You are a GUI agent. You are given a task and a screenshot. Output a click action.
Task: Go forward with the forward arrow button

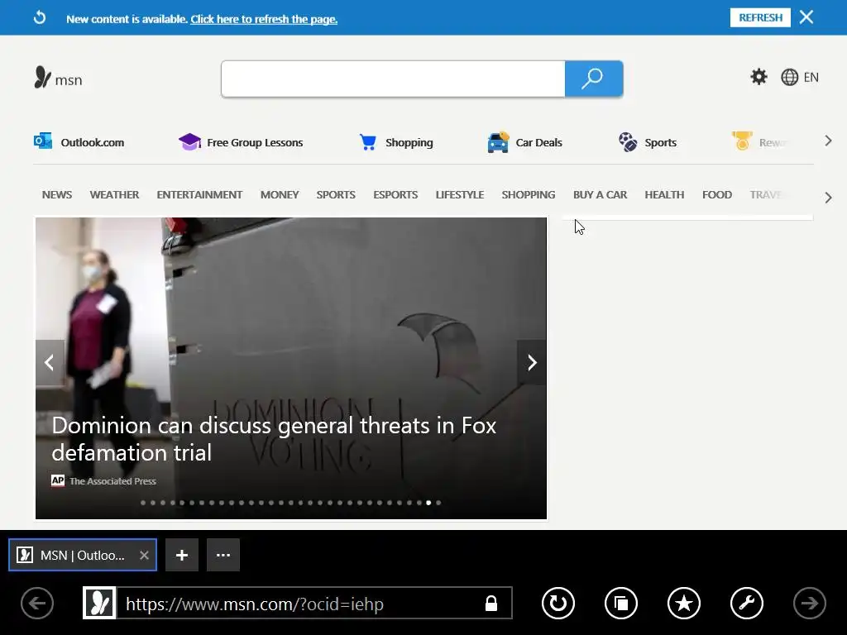(810, 603)
